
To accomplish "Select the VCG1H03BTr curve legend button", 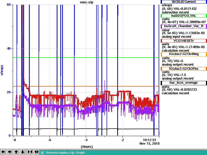I will (x=184, y=41).
